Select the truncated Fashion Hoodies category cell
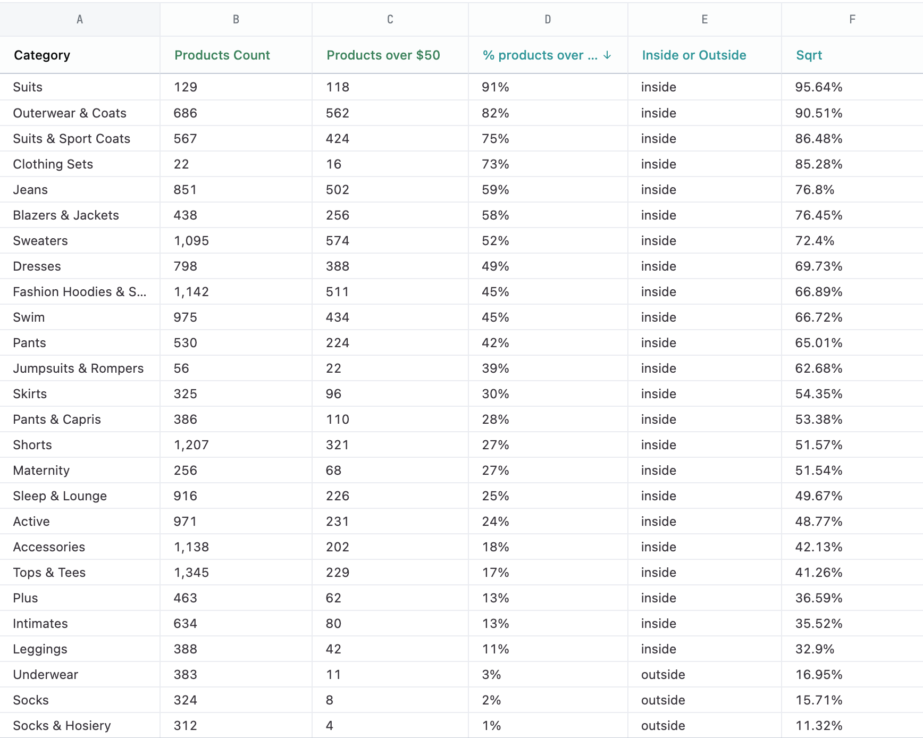The width and height of the screenshot is (923, 738). (79, 292)
